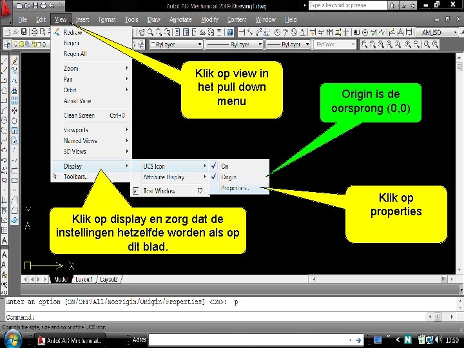Select the Array tool in the modify toolbar
Screen dimensions: 464x348
click(14, 101)
